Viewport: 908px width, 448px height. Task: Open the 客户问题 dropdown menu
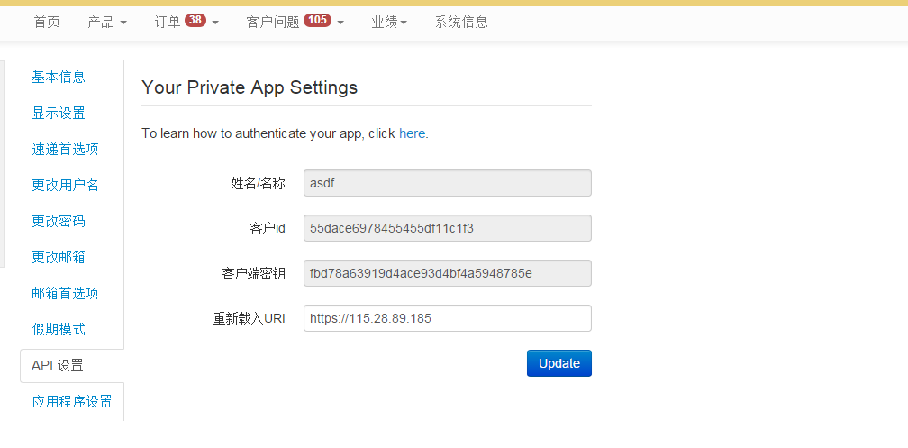pos(295,23)
